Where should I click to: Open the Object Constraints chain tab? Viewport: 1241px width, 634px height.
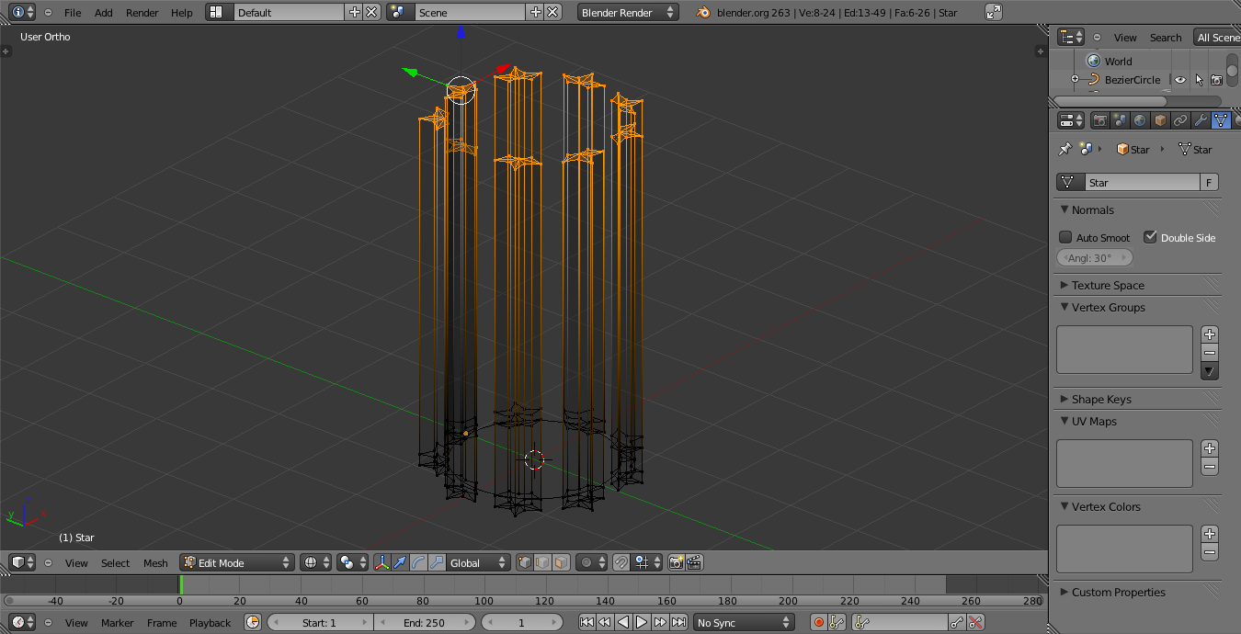pyautogui.click(x=1180, y=120)
